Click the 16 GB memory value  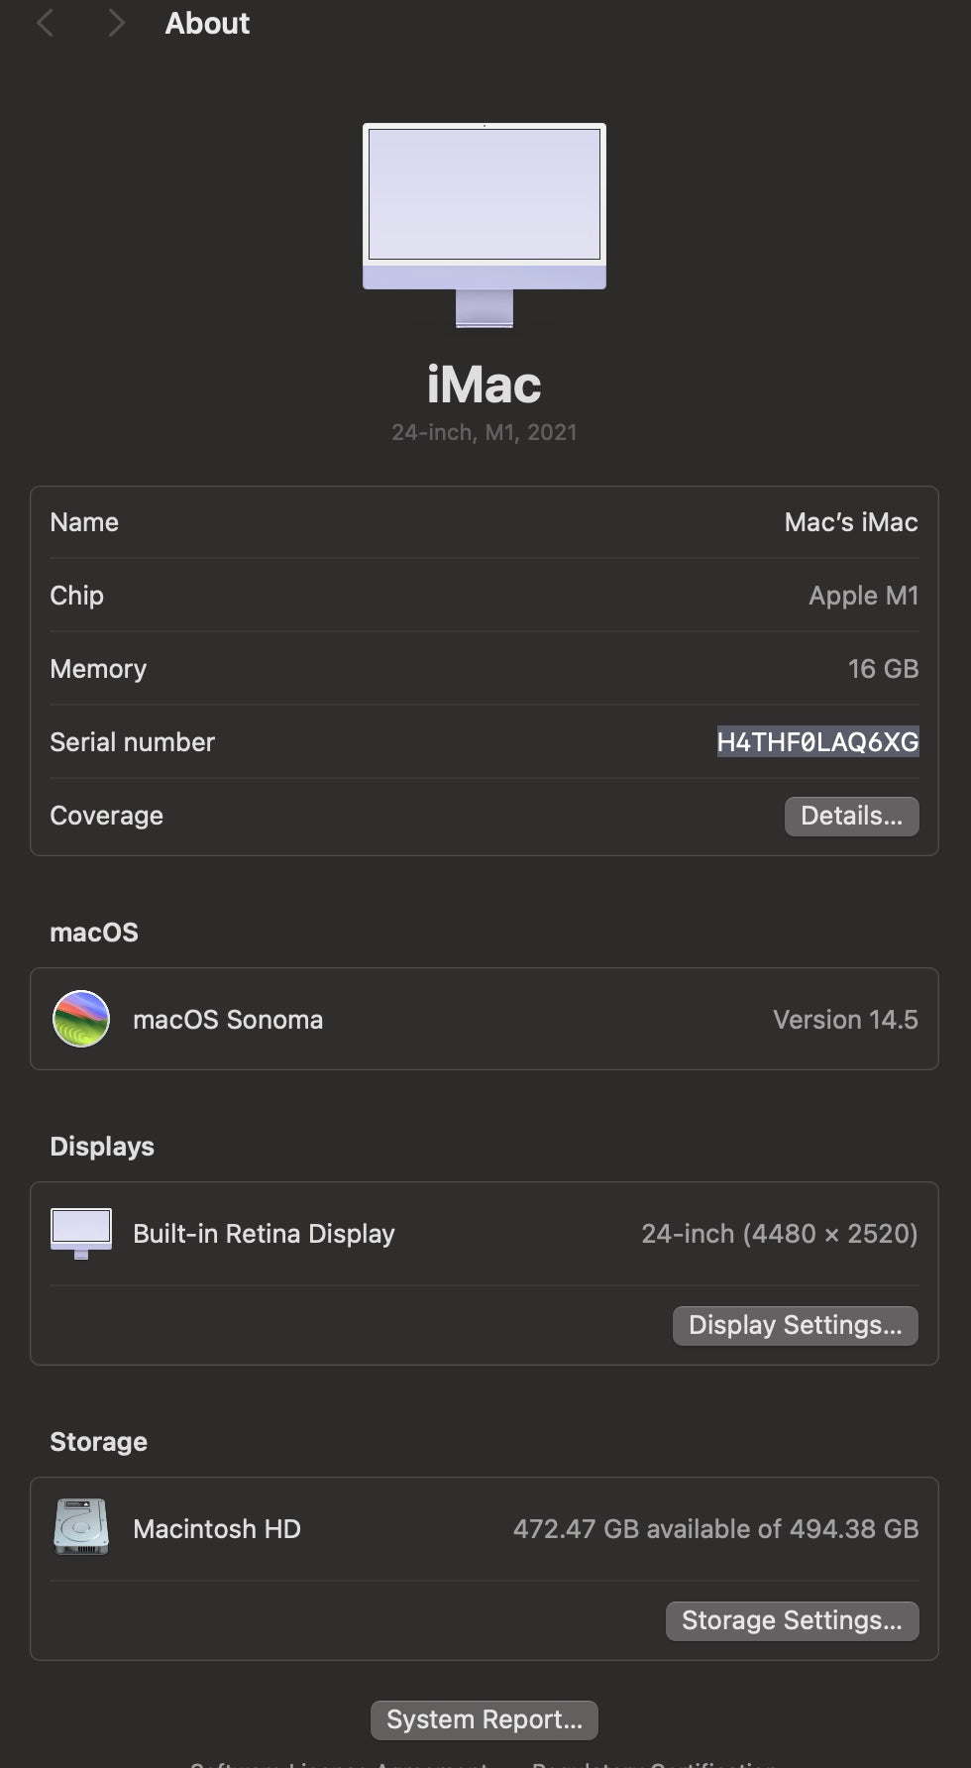tap(883, 669)
